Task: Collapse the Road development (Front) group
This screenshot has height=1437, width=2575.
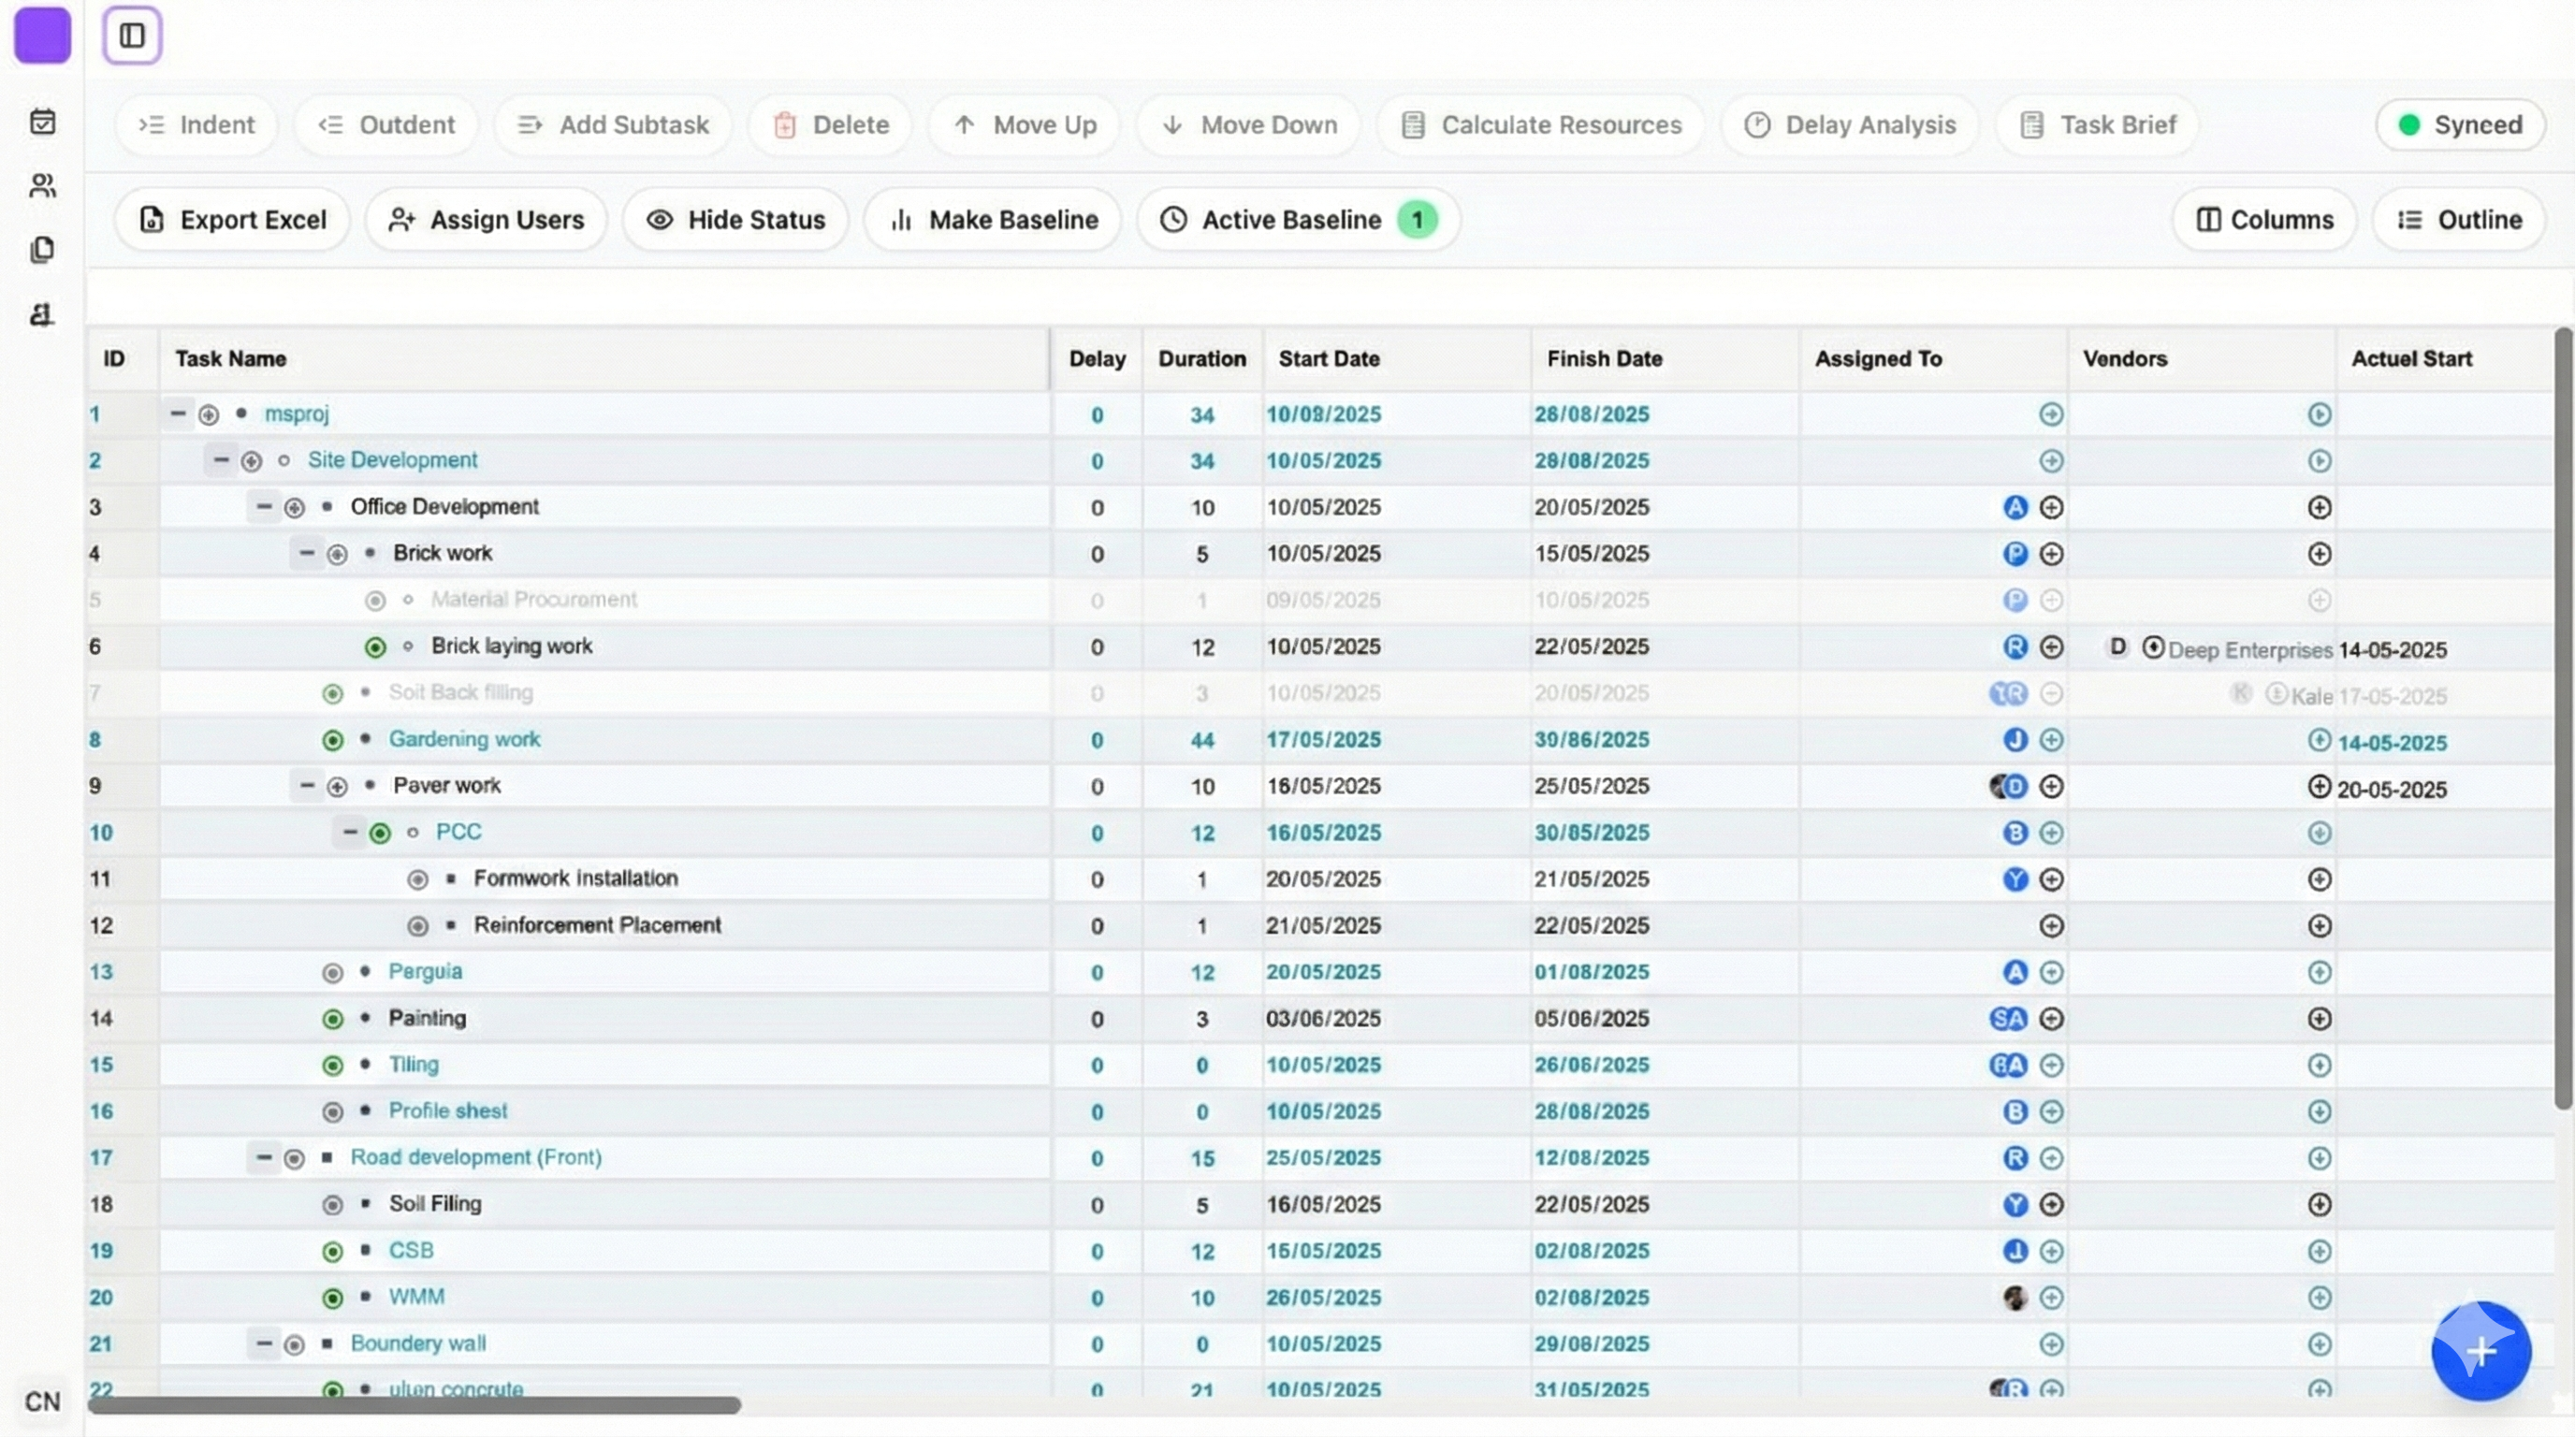Action: tap(264, 1158)
